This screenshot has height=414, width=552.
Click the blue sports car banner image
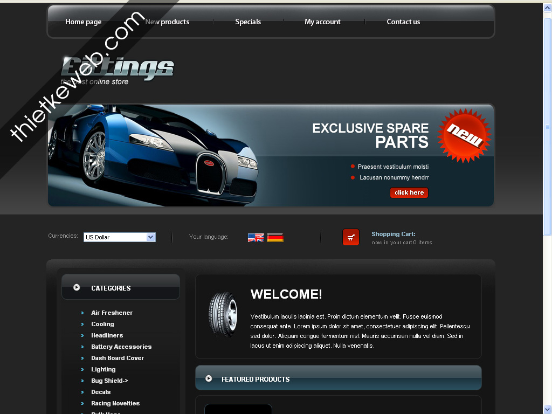(155, 155)
